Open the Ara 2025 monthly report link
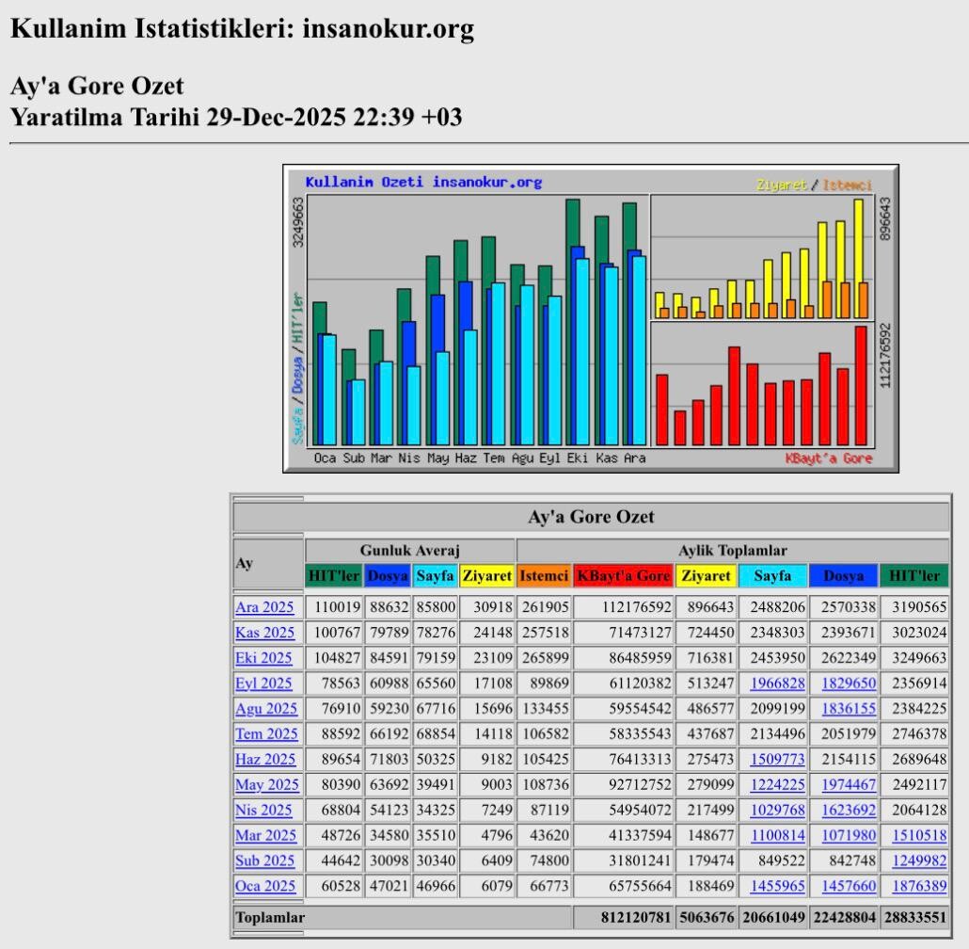969x949 pixels. pyautogui.click(x=264, y=607)
